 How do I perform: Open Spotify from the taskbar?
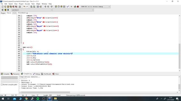[x=38, y=99]
